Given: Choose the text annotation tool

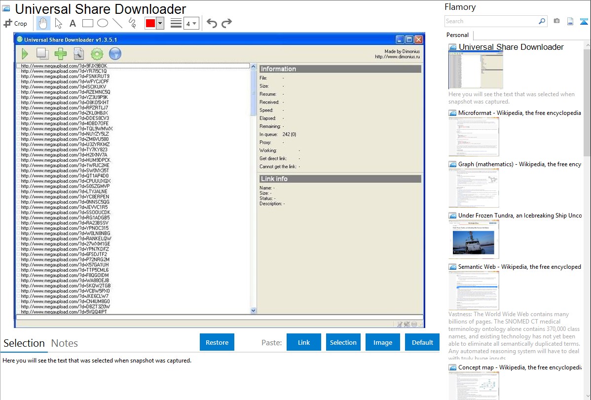Looking at the screenshot, I should click(73, 23).
